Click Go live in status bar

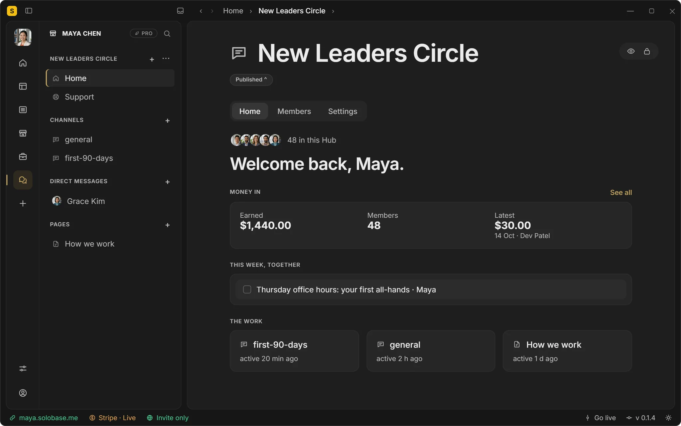[601, 418]
